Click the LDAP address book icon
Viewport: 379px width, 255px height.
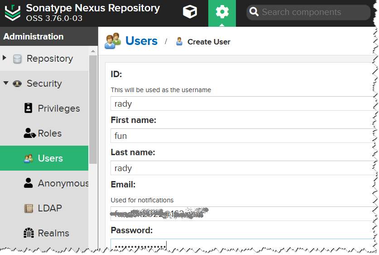click(29, 208)
